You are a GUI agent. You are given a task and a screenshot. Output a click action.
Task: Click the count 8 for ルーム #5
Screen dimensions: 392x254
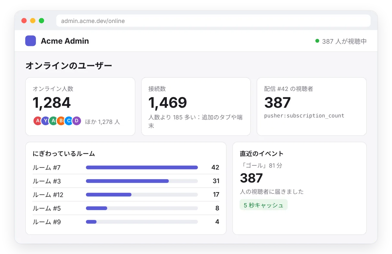[x=217, y=208]
